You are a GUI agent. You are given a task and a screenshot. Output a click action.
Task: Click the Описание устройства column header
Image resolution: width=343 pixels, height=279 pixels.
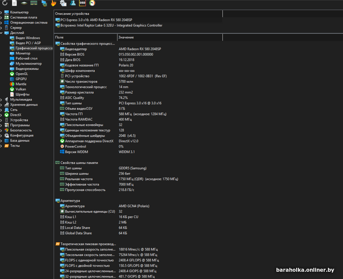(138, 14)
